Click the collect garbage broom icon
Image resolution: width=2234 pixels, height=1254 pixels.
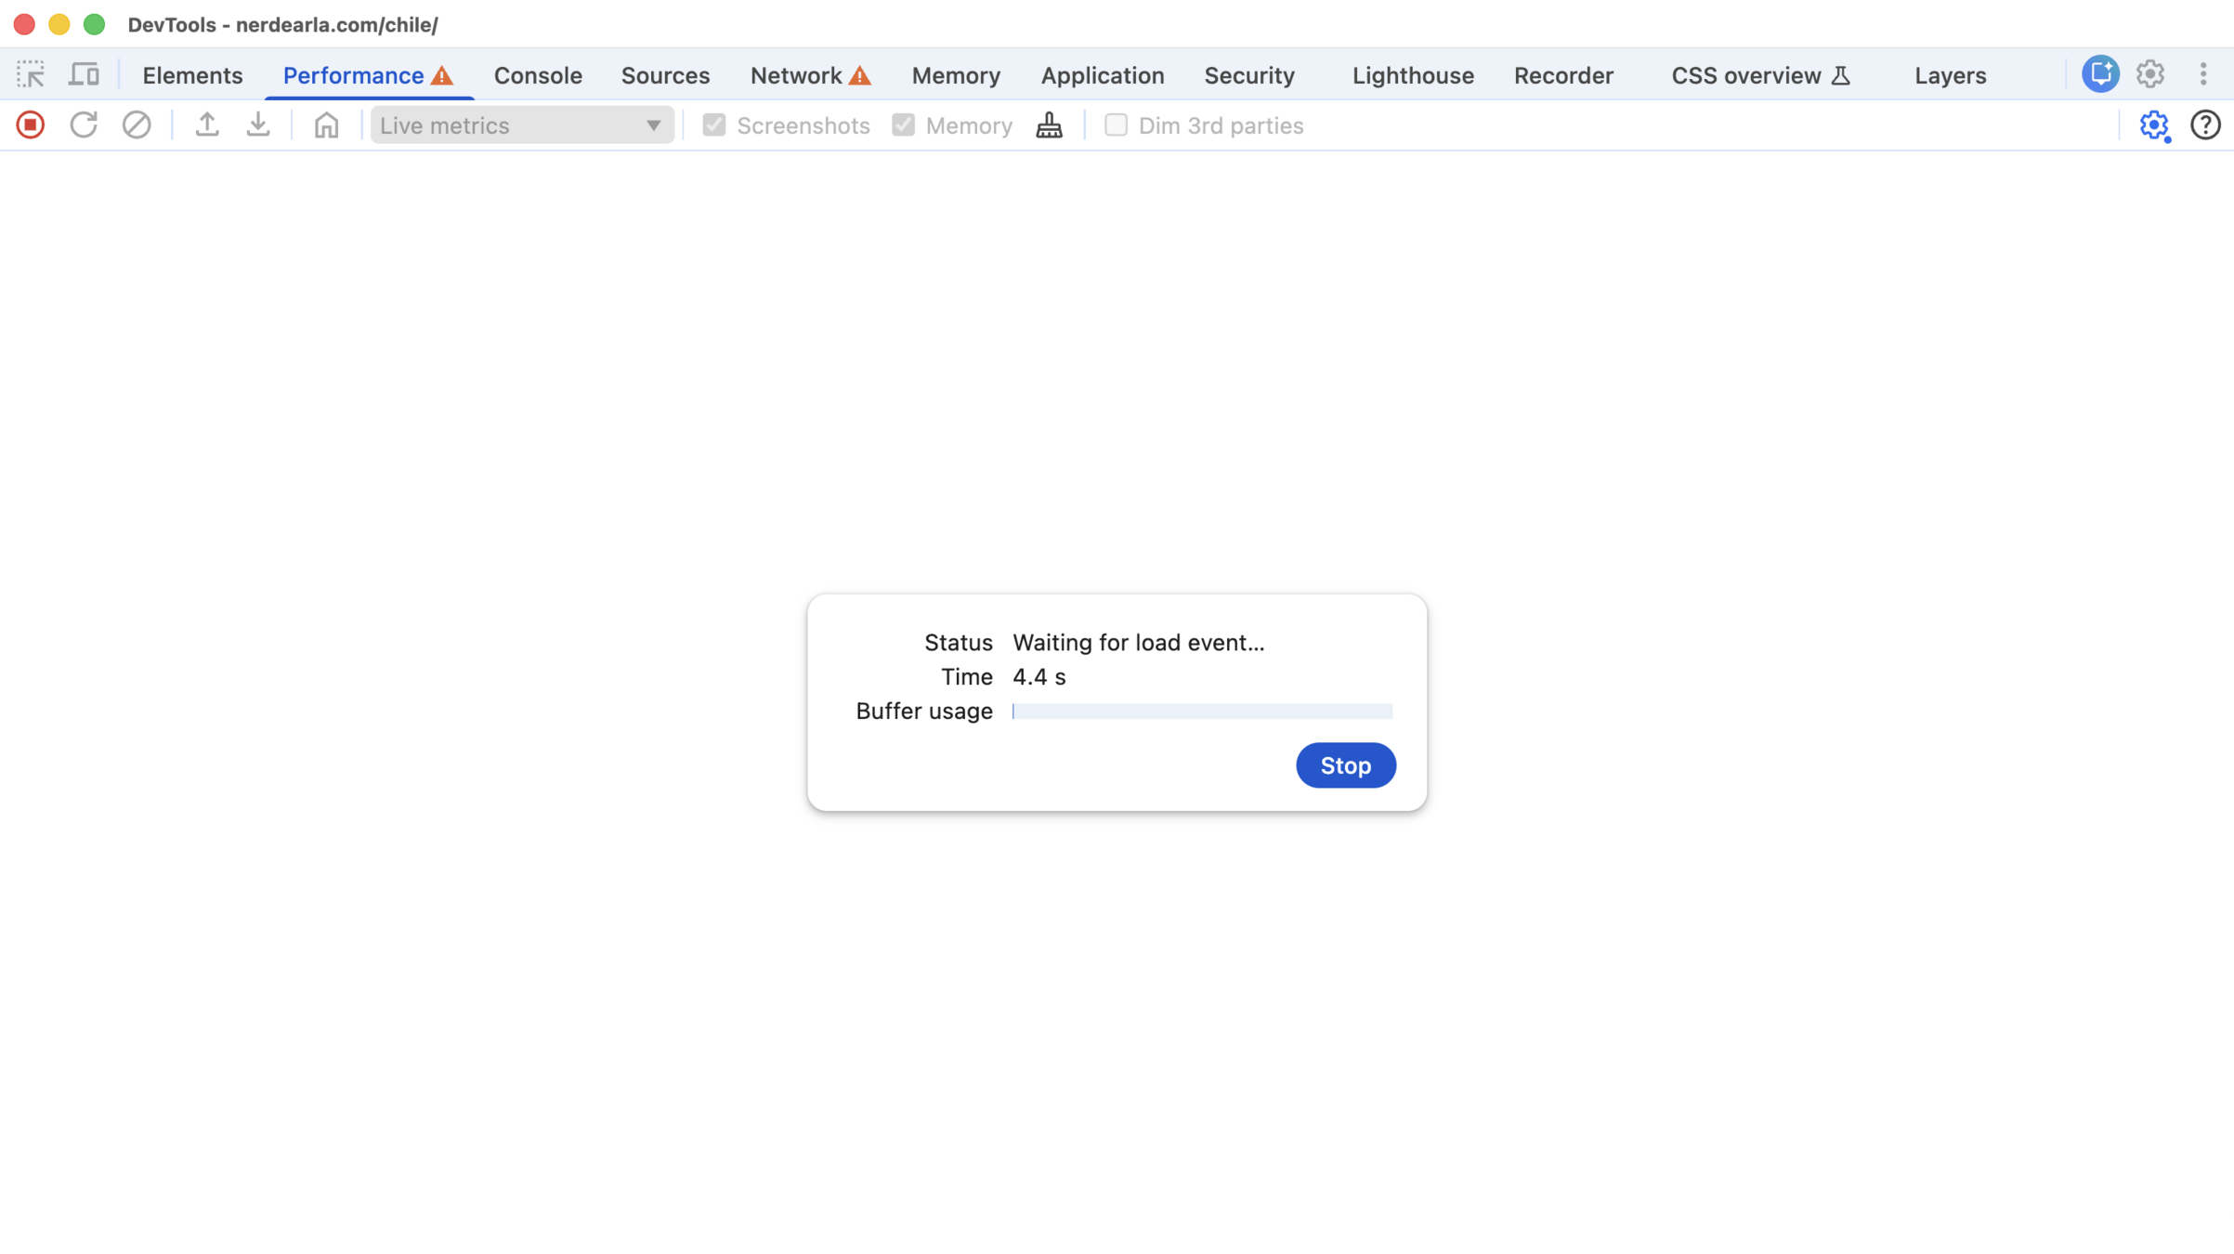(1049, 125)
